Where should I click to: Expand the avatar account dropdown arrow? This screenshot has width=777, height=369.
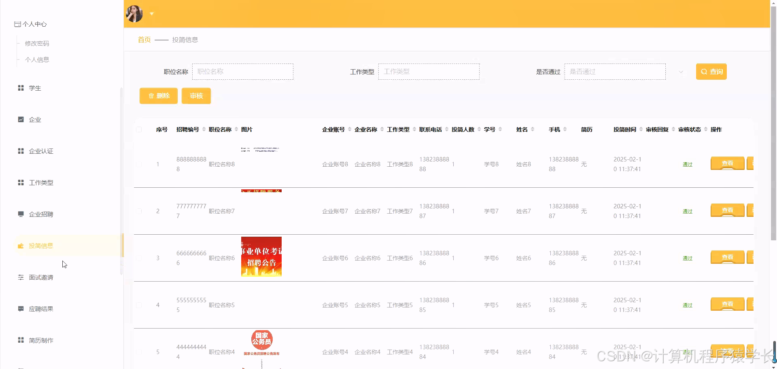click(152, 14)
